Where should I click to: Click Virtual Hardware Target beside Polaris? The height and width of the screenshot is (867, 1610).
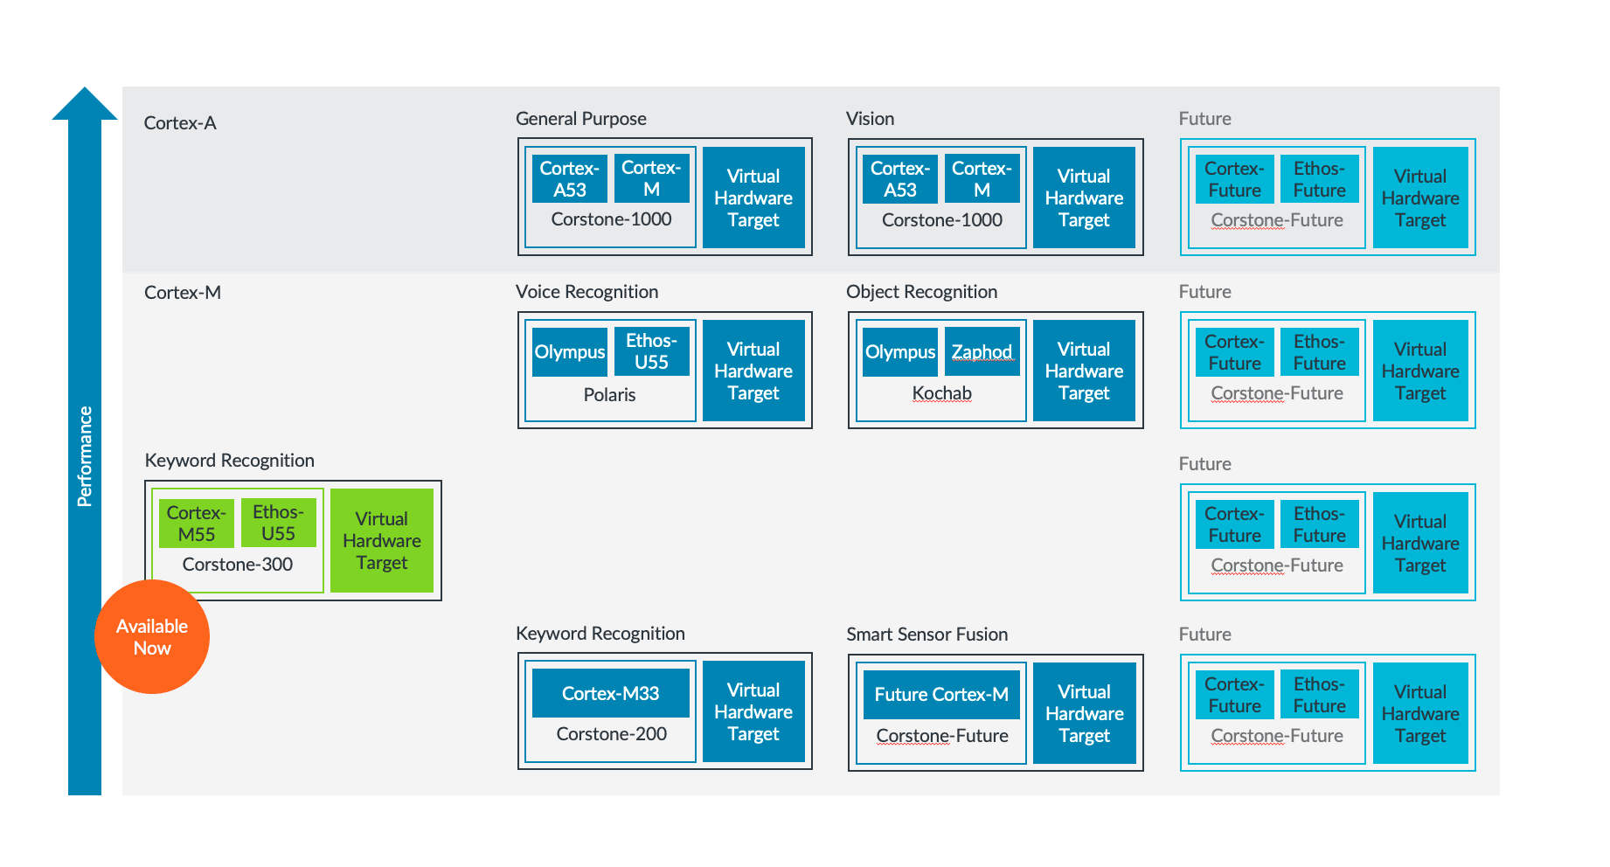[x=753, y=371]
